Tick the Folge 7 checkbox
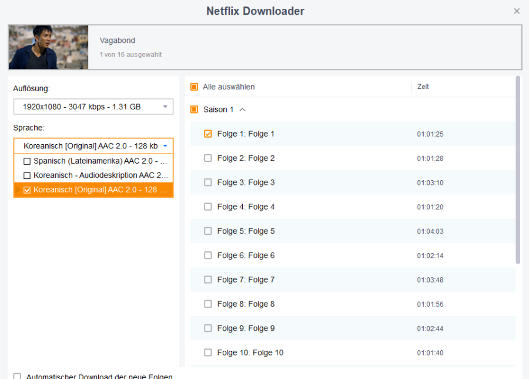 (207, 280)
